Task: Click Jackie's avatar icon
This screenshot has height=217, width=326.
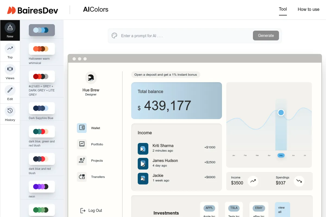Action: pyautogui.click(x=143, y=178)
